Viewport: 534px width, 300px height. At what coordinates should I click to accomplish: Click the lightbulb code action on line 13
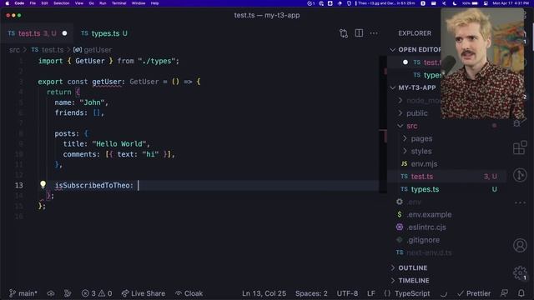point(43,184)
